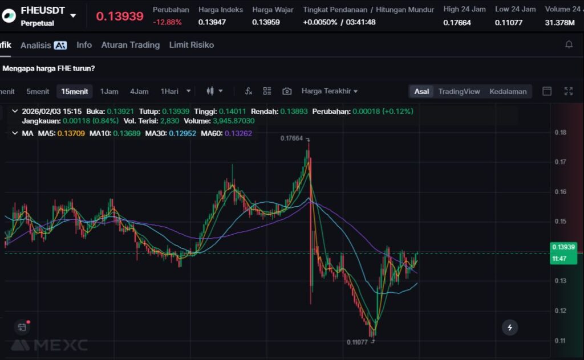
Task: Click the notification bell icon
Action: (569, 44)
